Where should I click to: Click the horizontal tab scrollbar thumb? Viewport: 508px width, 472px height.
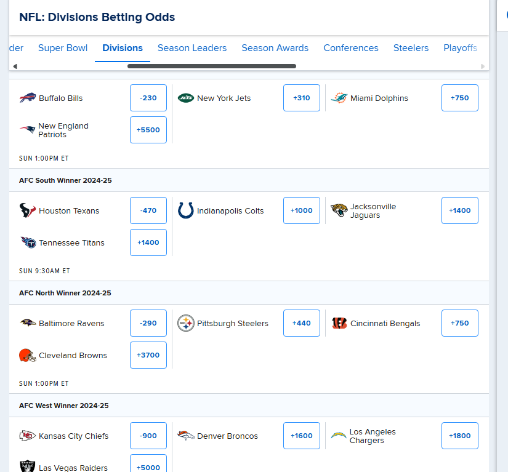pyautogui.click(x=212, y=66)
